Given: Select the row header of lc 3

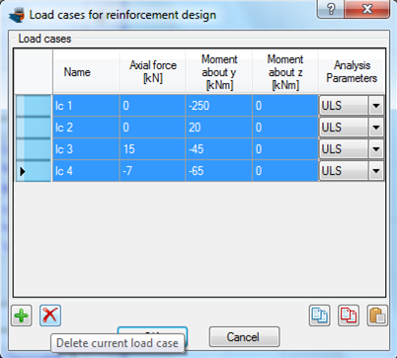Looking at the screenshot, I should tap(34, 149).
